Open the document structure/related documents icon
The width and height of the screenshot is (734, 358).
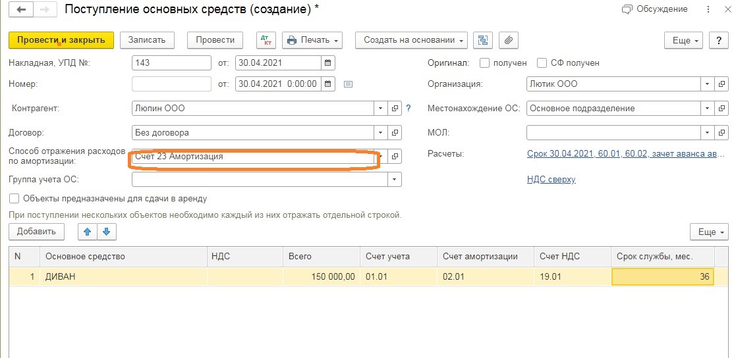pos(482,40)
